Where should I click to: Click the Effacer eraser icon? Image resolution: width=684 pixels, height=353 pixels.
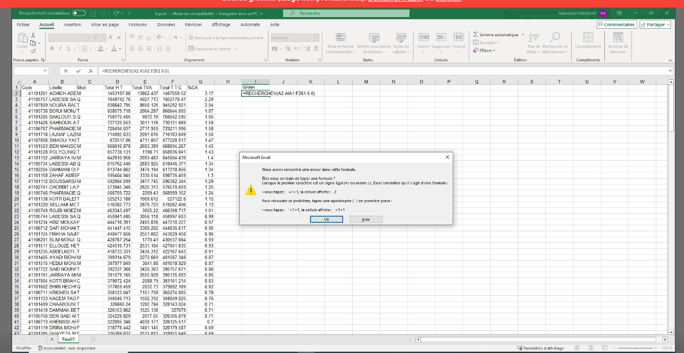tap(476, 50)
